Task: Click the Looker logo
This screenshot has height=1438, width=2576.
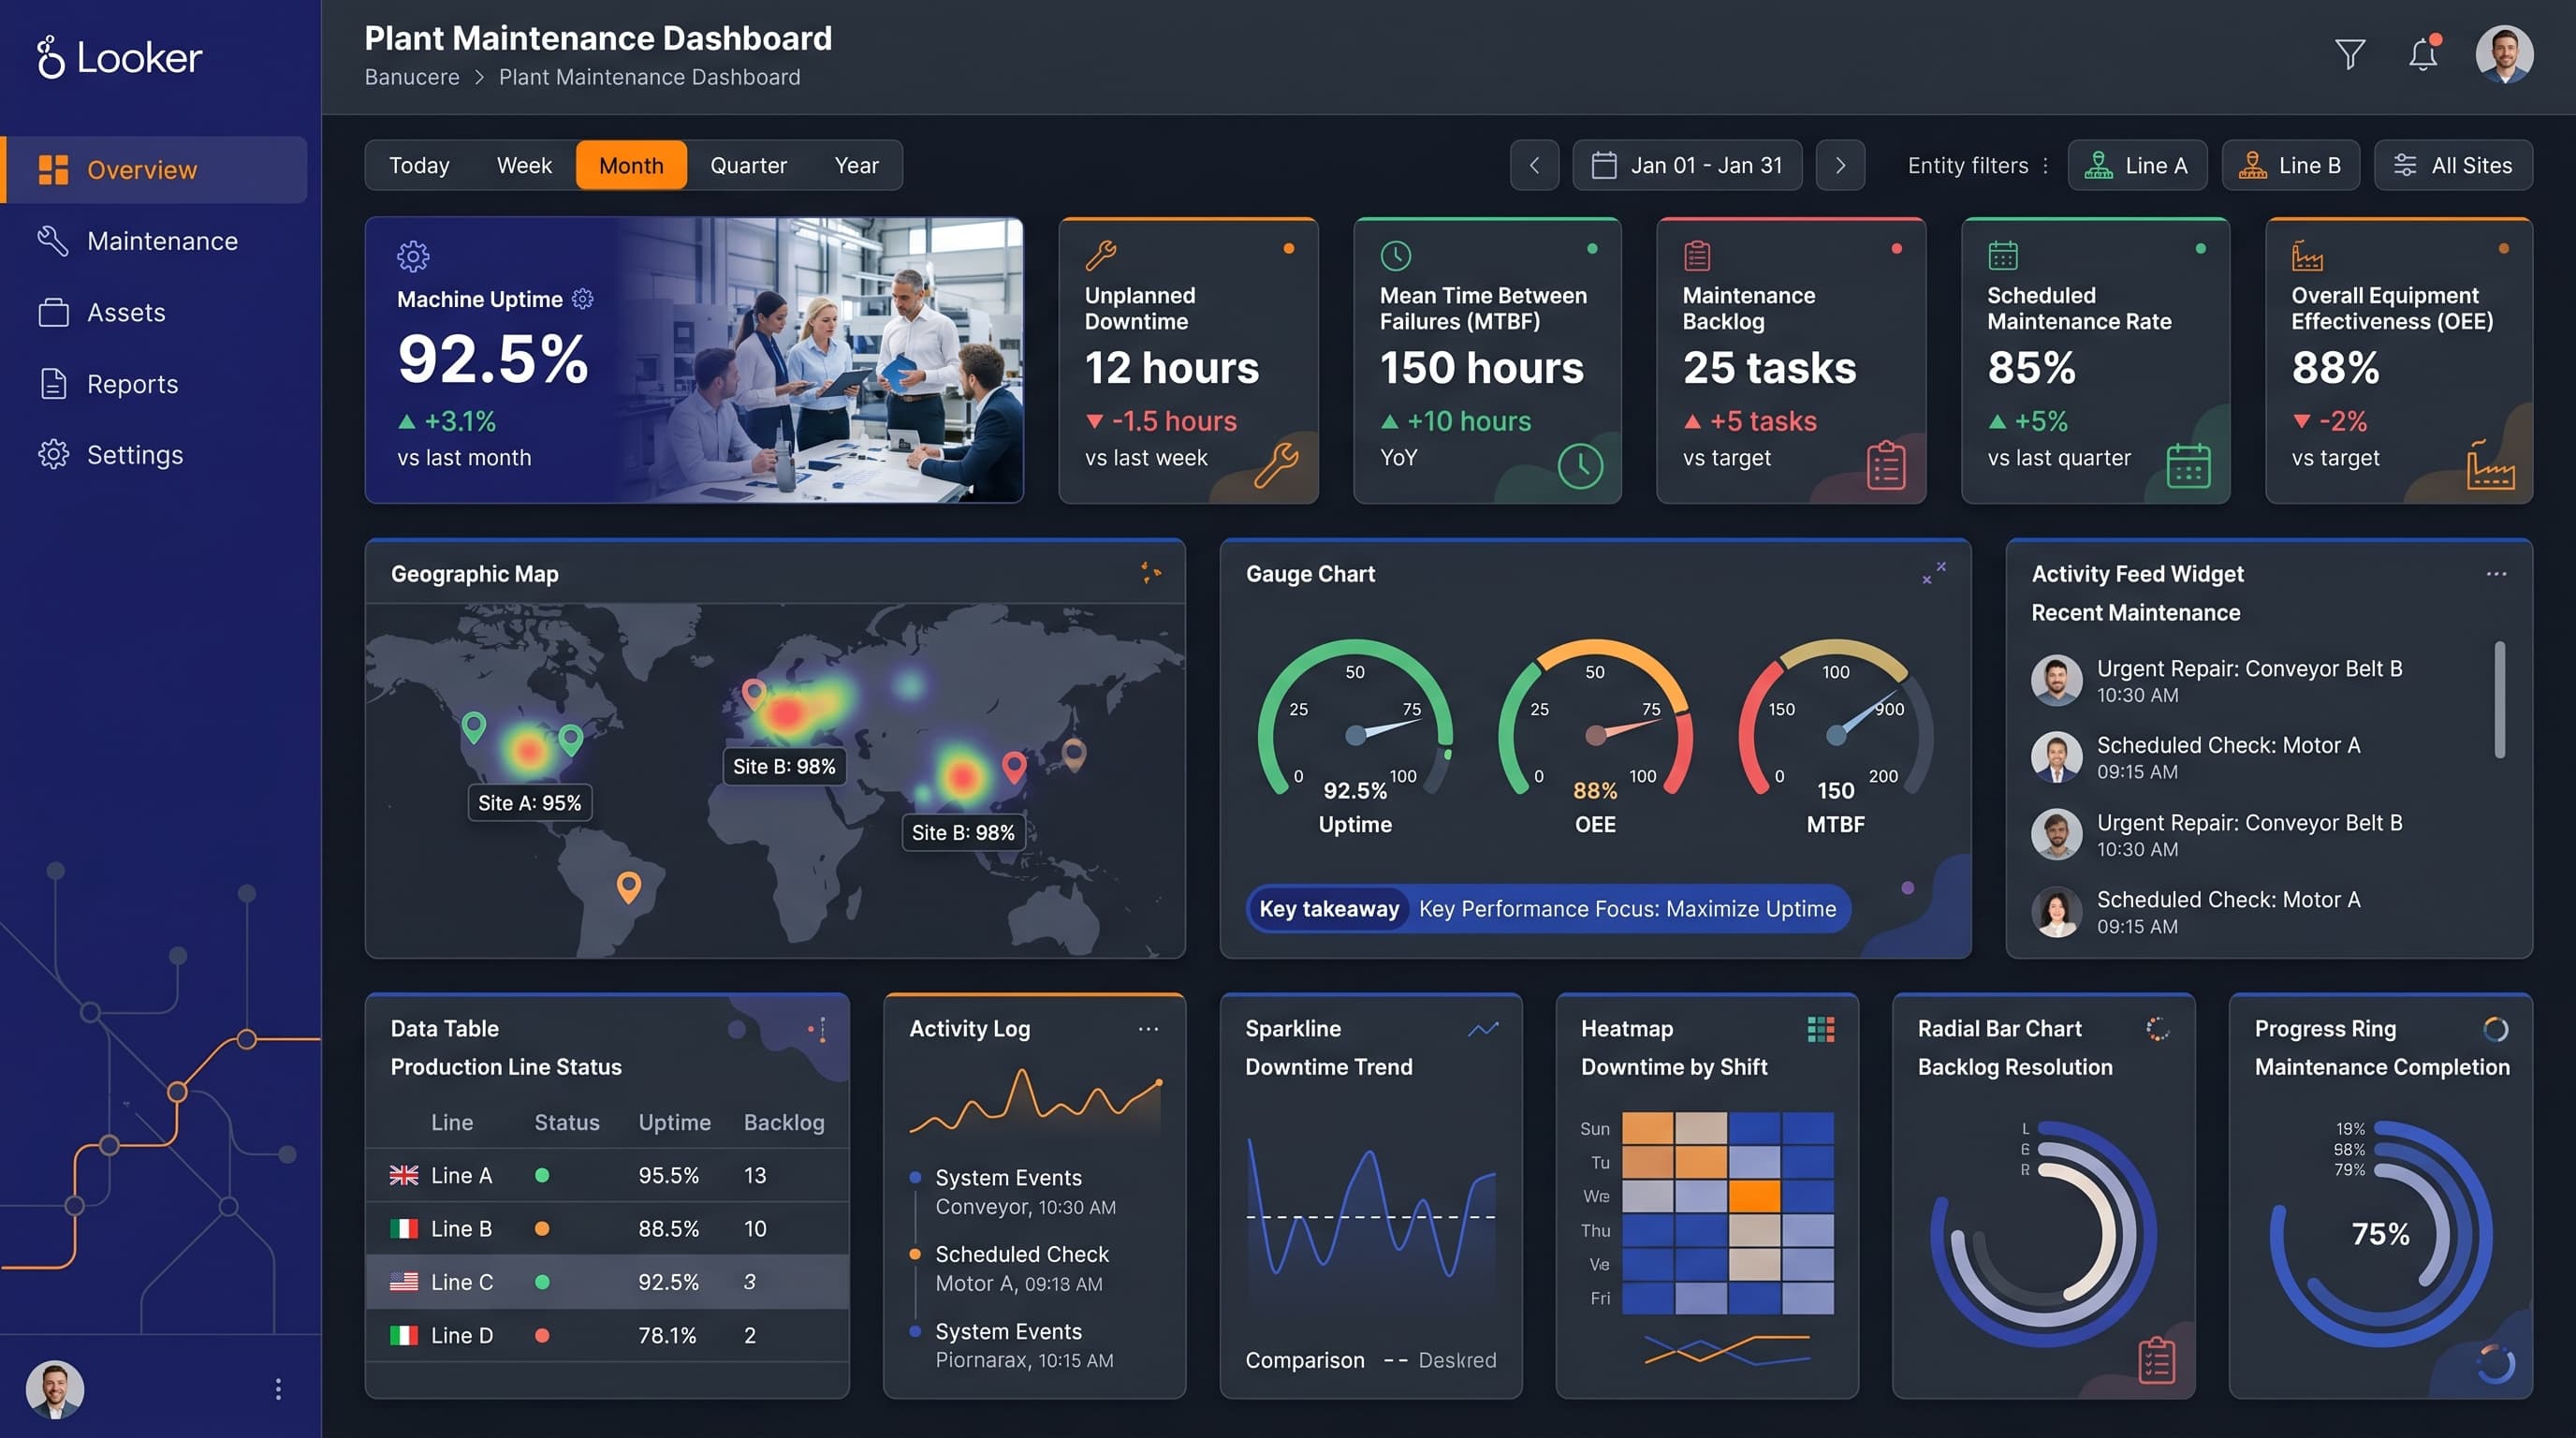Action: point(119,57)
